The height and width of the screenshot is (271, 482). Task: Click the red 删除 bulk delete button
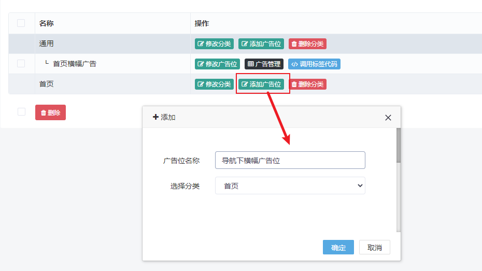coord(50,112)
